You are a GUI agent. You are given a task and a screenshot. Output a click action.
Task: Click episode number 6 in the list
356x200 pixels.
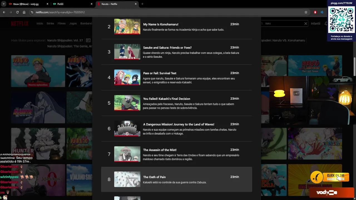(109, 129)
